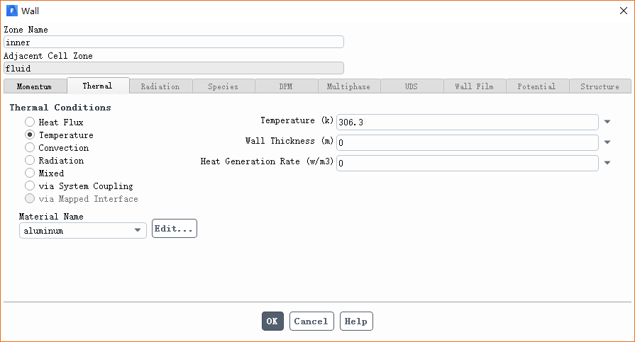Click the Fluent app icon in title bar
The width and height of the screenshot is (635, 342).
point(11,11)
